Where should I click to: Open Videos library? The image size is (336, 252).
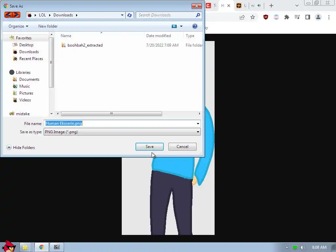[x=25, y=100]
